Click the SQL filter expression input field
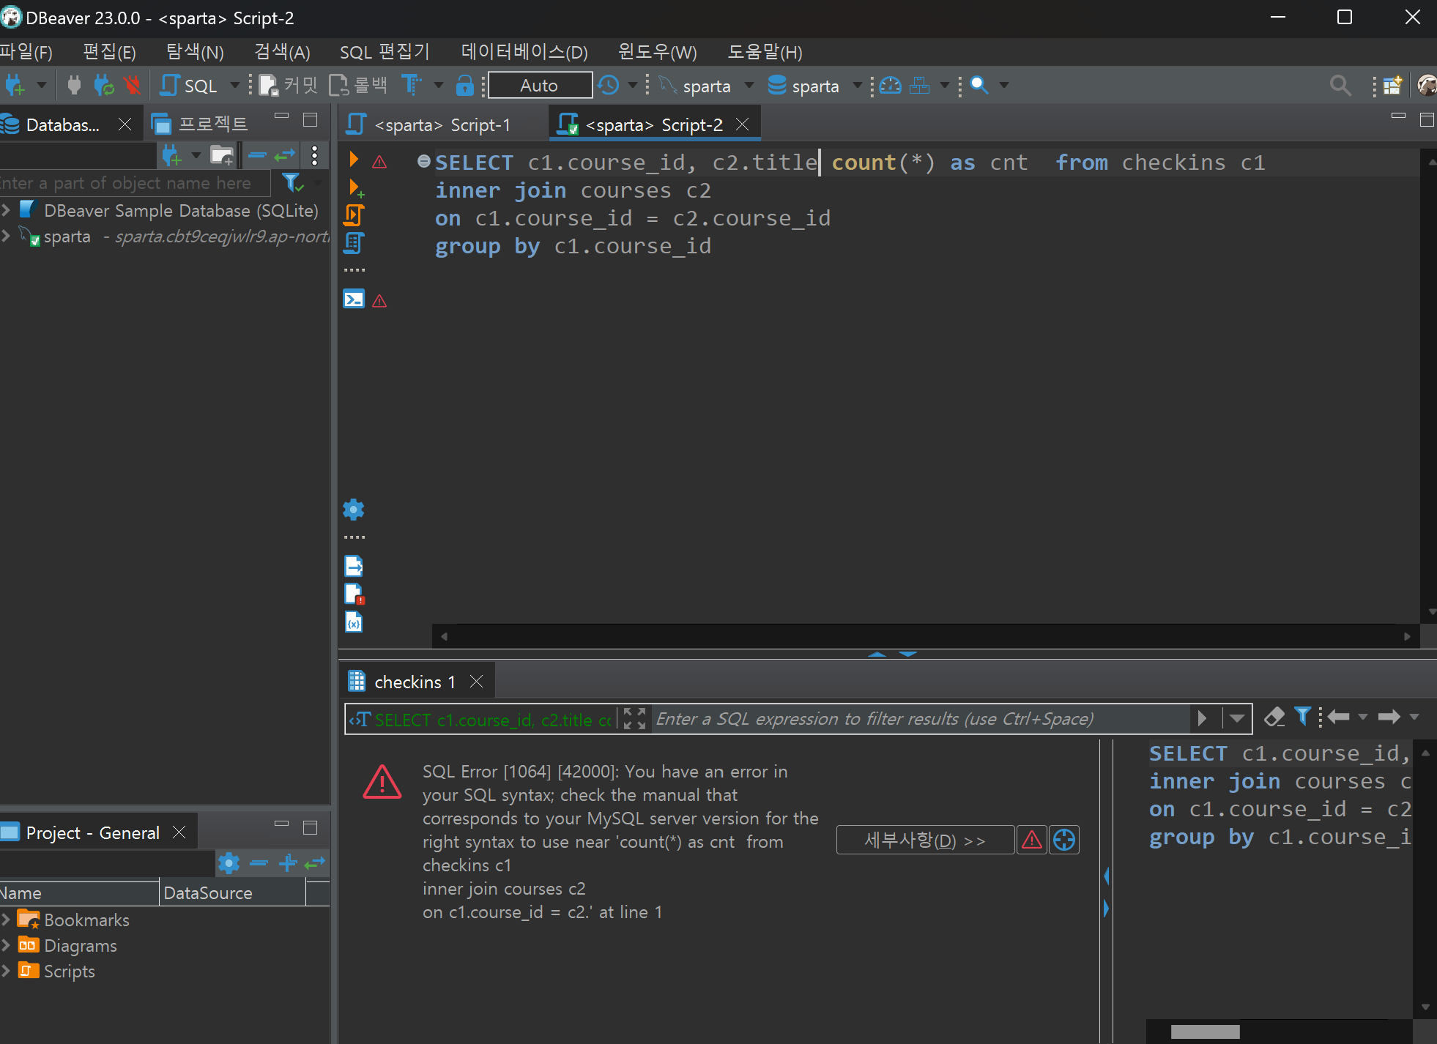 (921, 718)
